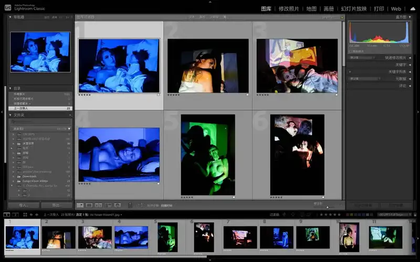Click the sort direction icon in toolbar
The image size is (420, 262).
tap(141, 205)
